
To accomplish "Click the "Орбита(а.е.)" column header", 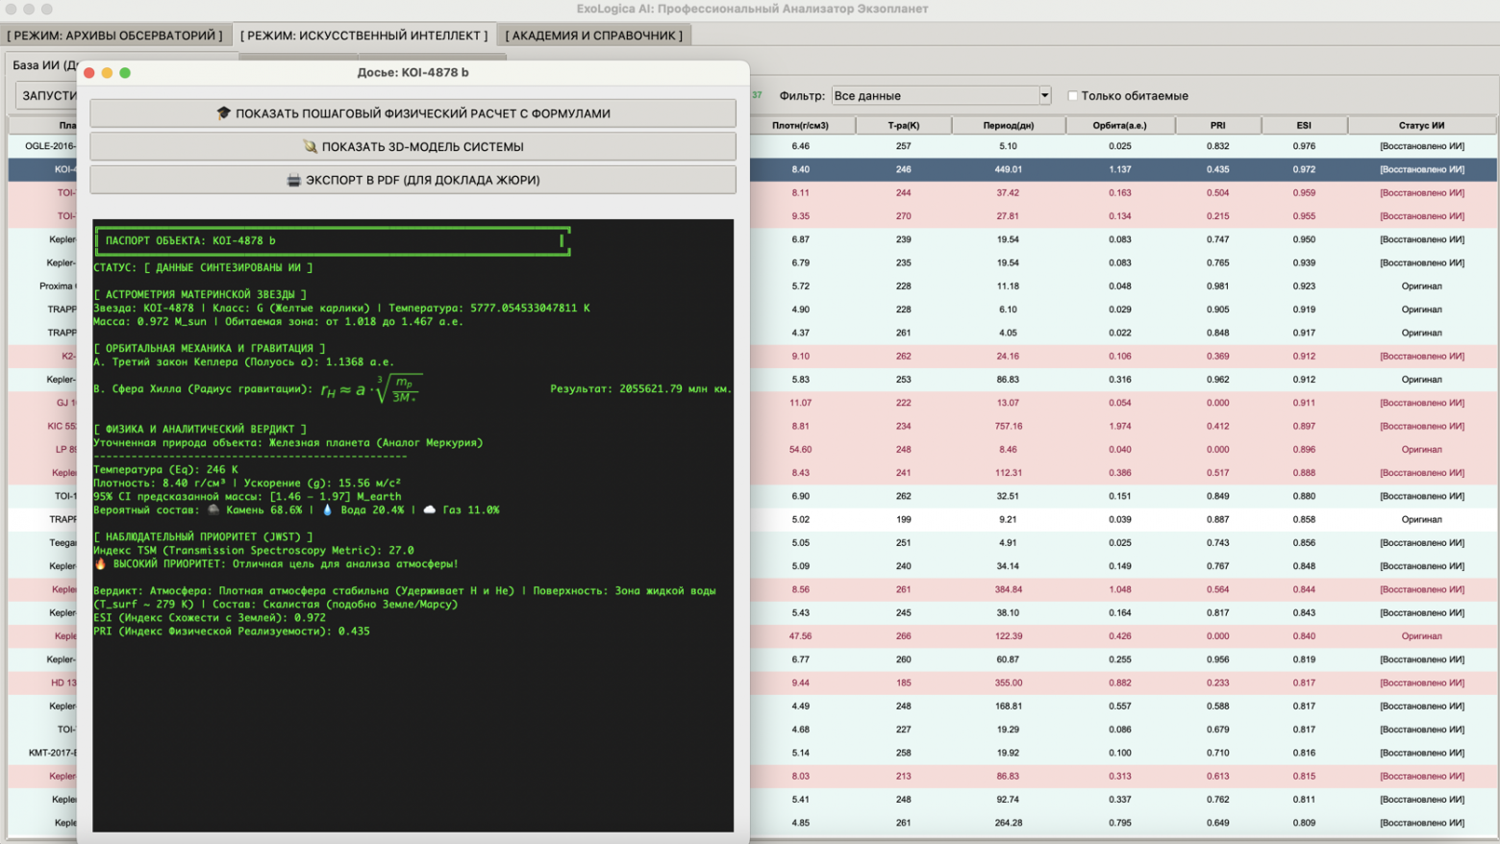I will tap(1119, 126).
